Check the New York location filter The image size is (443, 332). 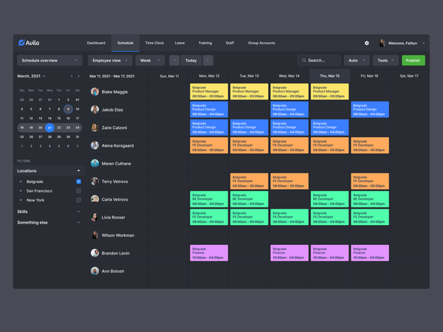click(x=78, y=200)
